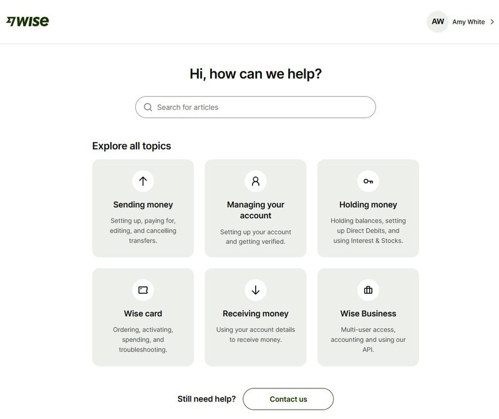Open Holding money via the key icon

(369, 181)
